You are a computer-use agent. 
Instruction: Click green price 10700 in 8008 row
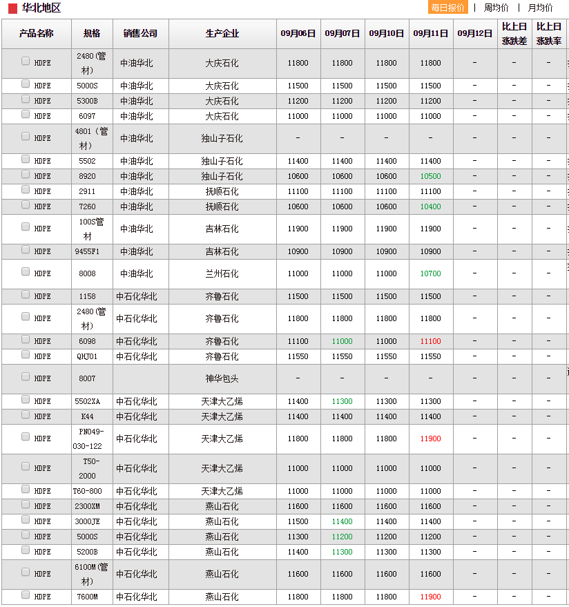click(430, 273)
